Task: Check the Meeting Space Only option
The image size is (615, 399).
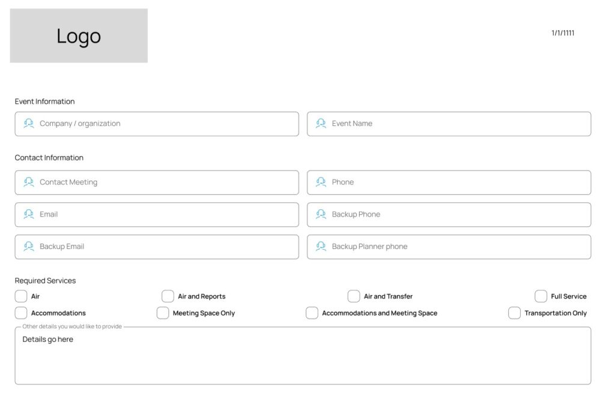Action: [163, 313]
